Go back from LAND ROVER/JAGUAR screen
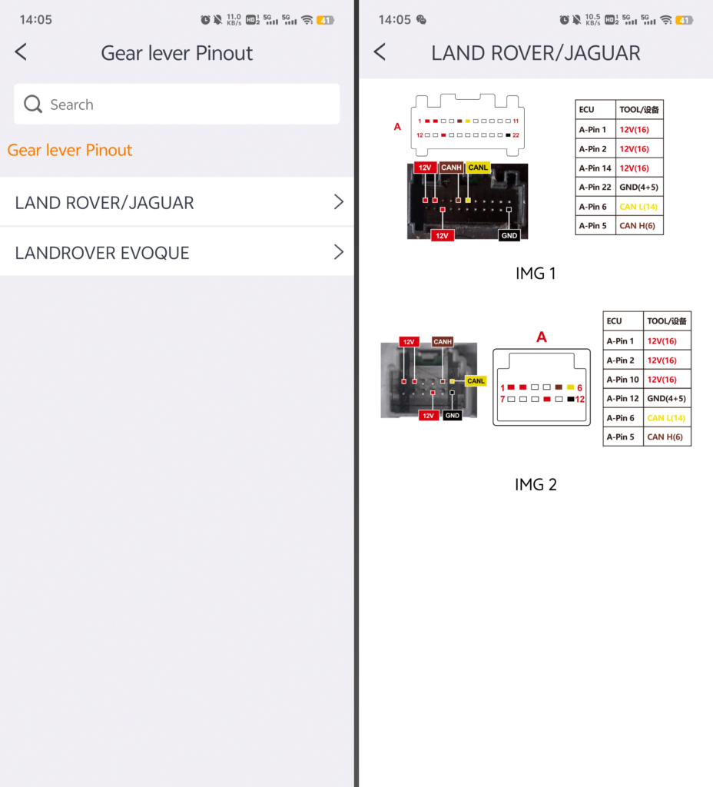This screenshot has width=713, height=787. tap(380, 51)
